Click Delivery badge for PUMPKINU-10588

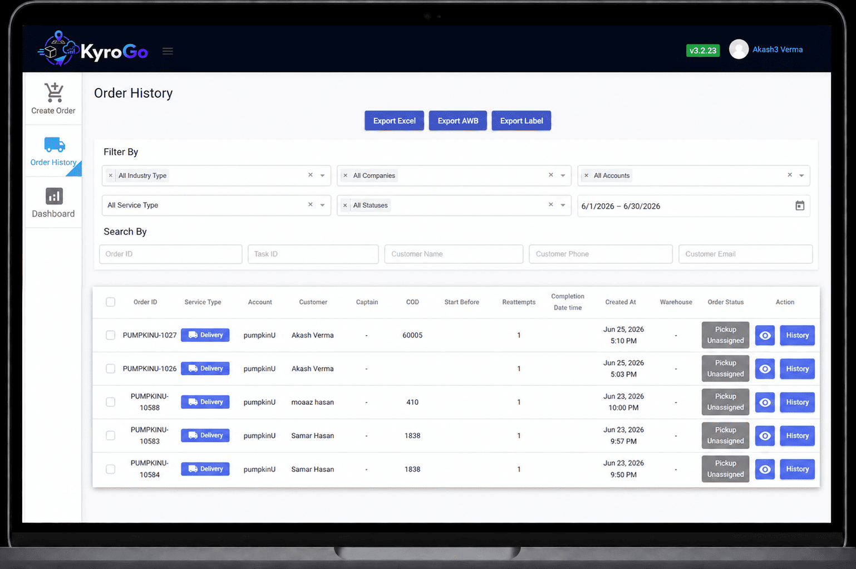click(205, 402)
